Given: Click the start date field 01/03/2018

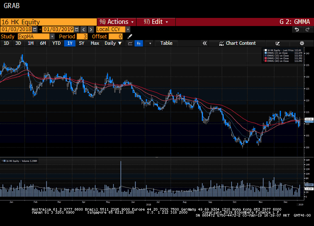Looking at the screenshot, I should click(16, 29).
